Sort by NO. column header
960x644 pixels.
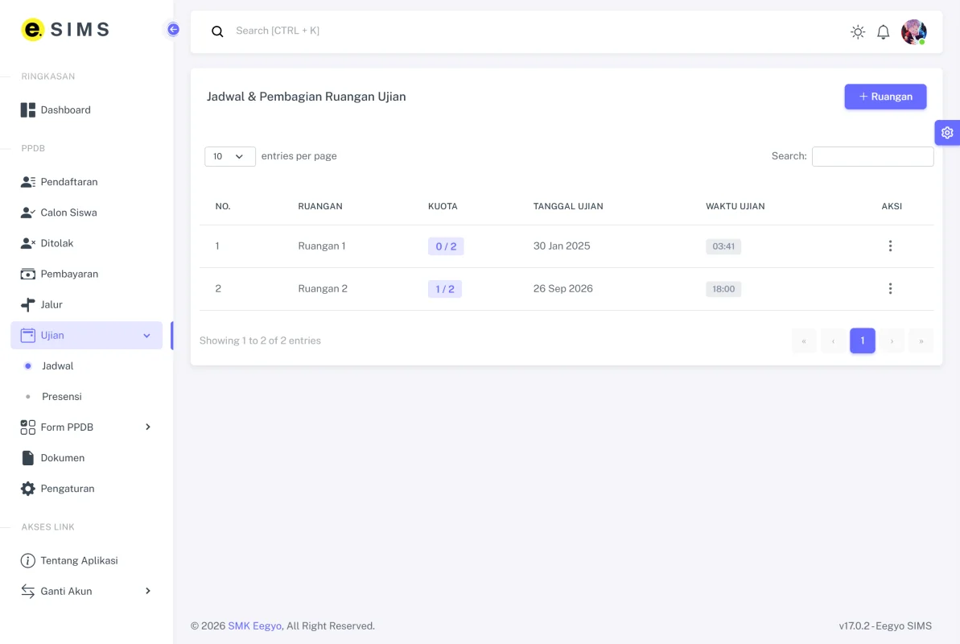pos(223,207)
